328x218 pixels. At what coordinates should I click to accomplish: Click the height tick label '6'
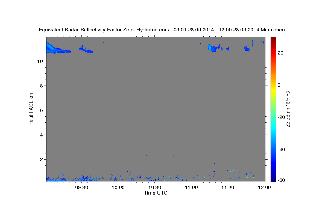(41, 110)
